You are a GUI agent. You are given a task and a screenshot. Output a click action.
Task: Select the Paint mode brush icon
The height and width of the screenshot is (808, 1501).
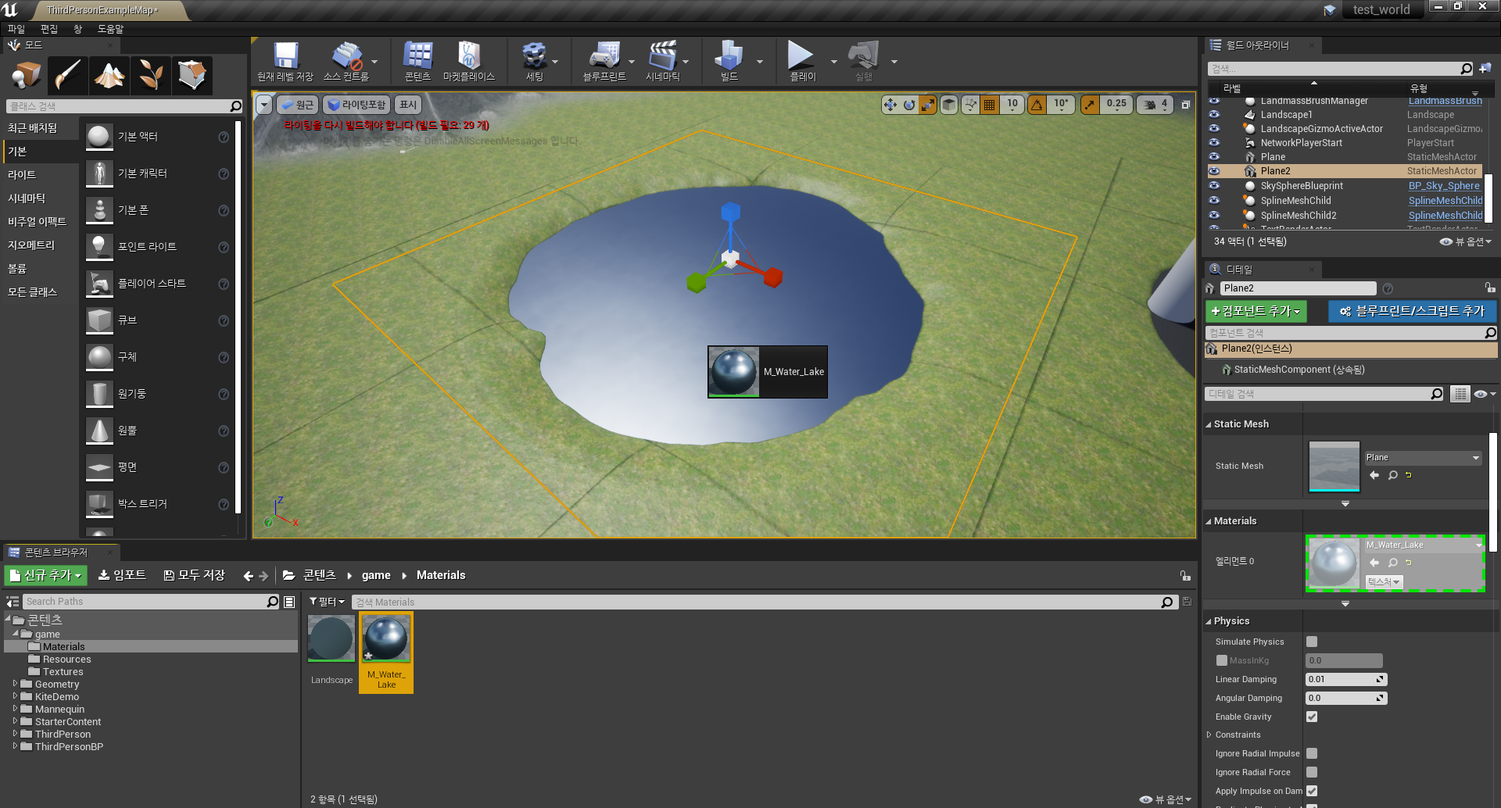(67, 75)
